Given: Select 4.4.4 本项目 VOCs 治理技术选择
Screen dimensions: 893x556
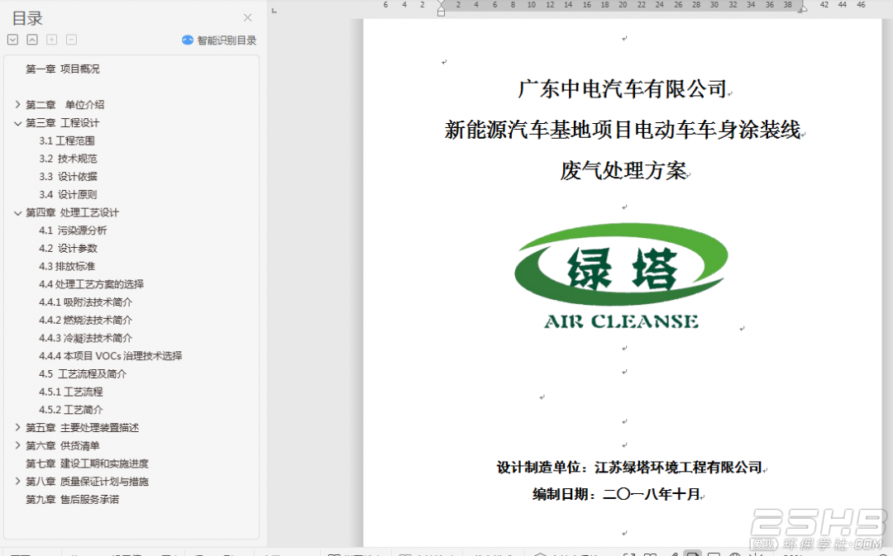Looking at the screenshot, I should [x=111, y=356].
